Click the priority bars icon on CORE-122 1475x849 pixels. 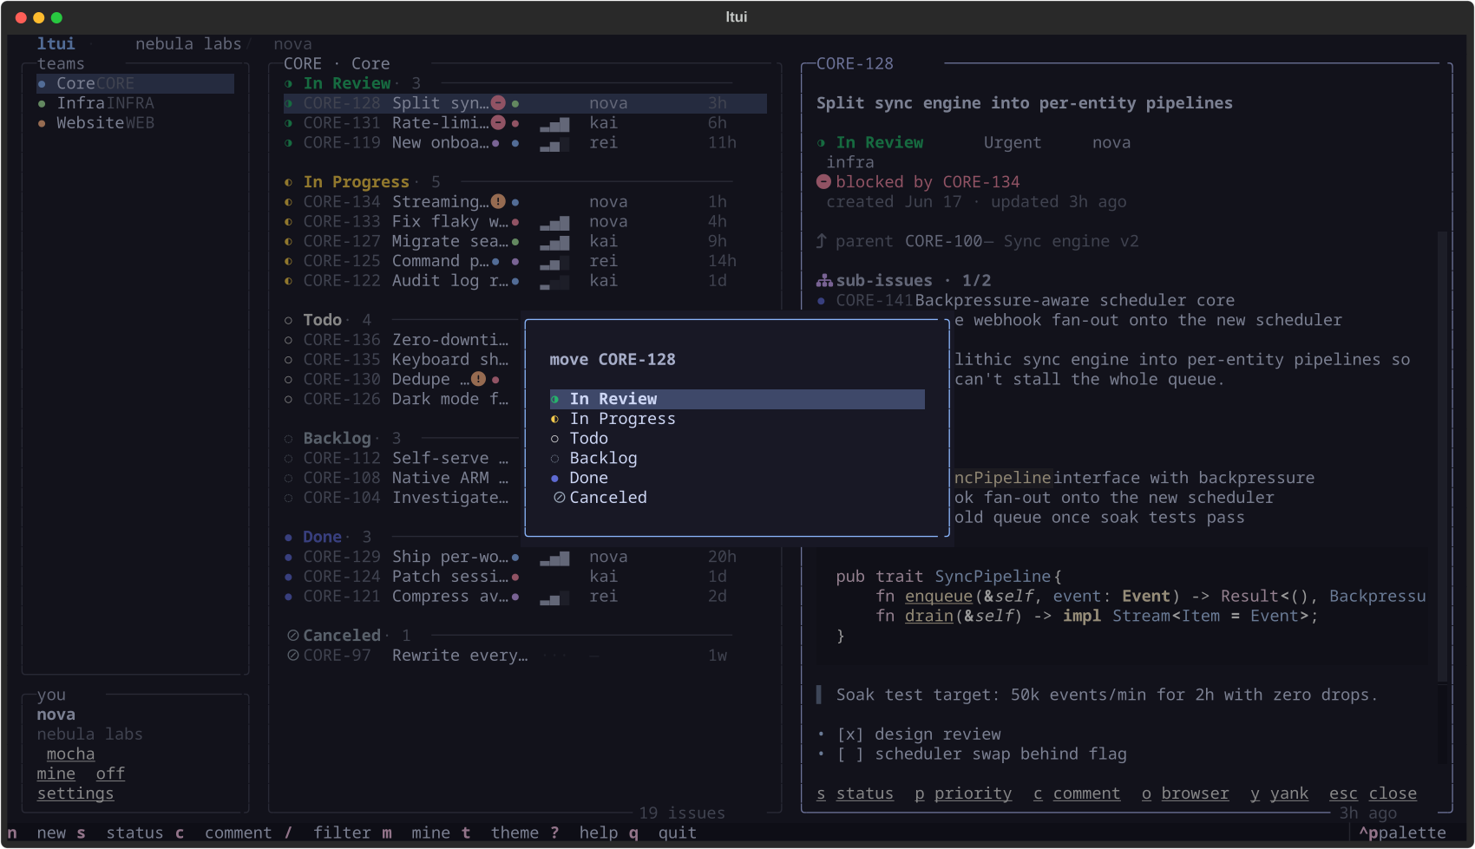[554, 283]
